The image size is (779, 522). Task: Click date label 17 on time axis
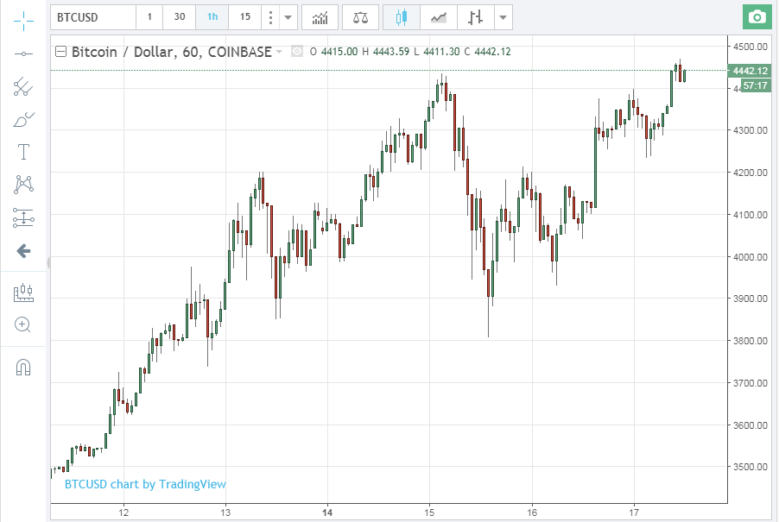(x=634, y=513)
